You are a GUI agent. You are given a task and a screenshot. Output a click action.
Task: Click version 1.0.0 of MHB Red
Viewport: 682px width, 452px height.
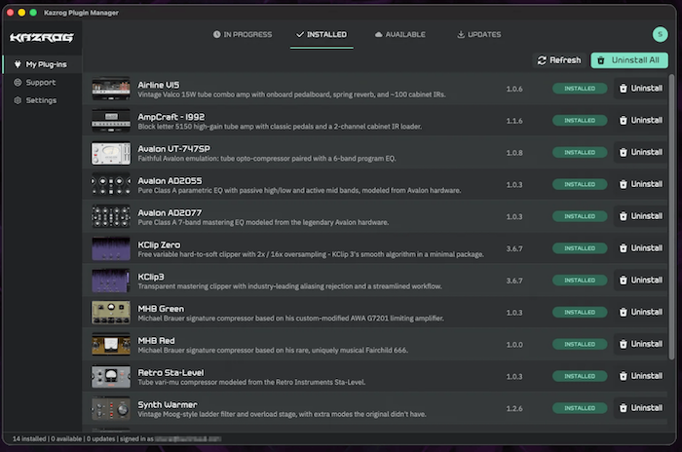click(514, 345)
